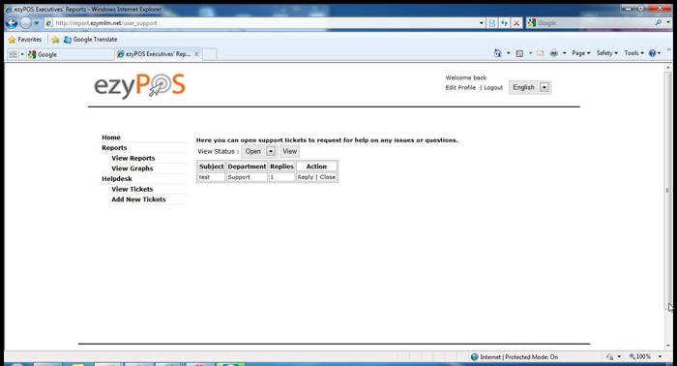
Task: Open View Tickets in the sidebar
Action: coord(132,189)
